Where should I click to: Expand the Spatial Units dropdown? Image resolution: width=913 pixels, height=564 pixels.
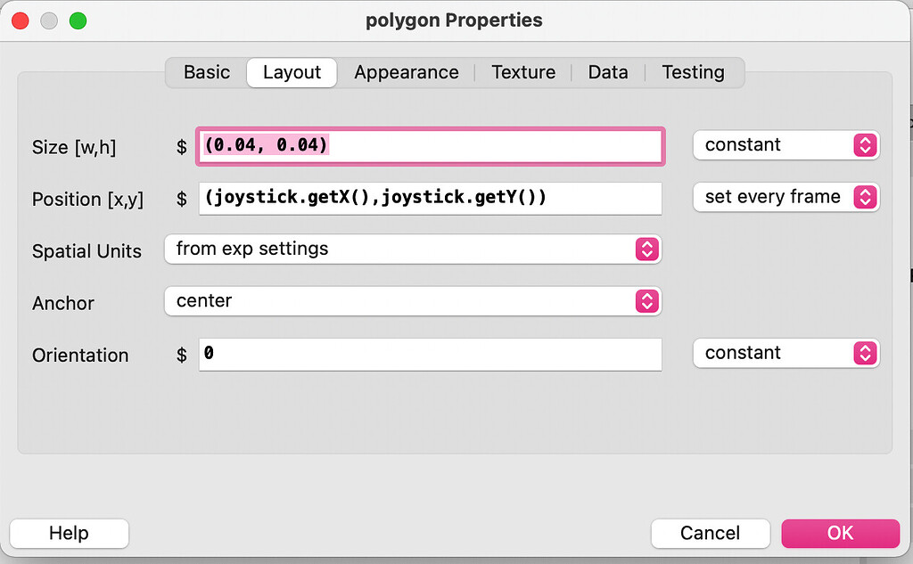tap(413, 250)
